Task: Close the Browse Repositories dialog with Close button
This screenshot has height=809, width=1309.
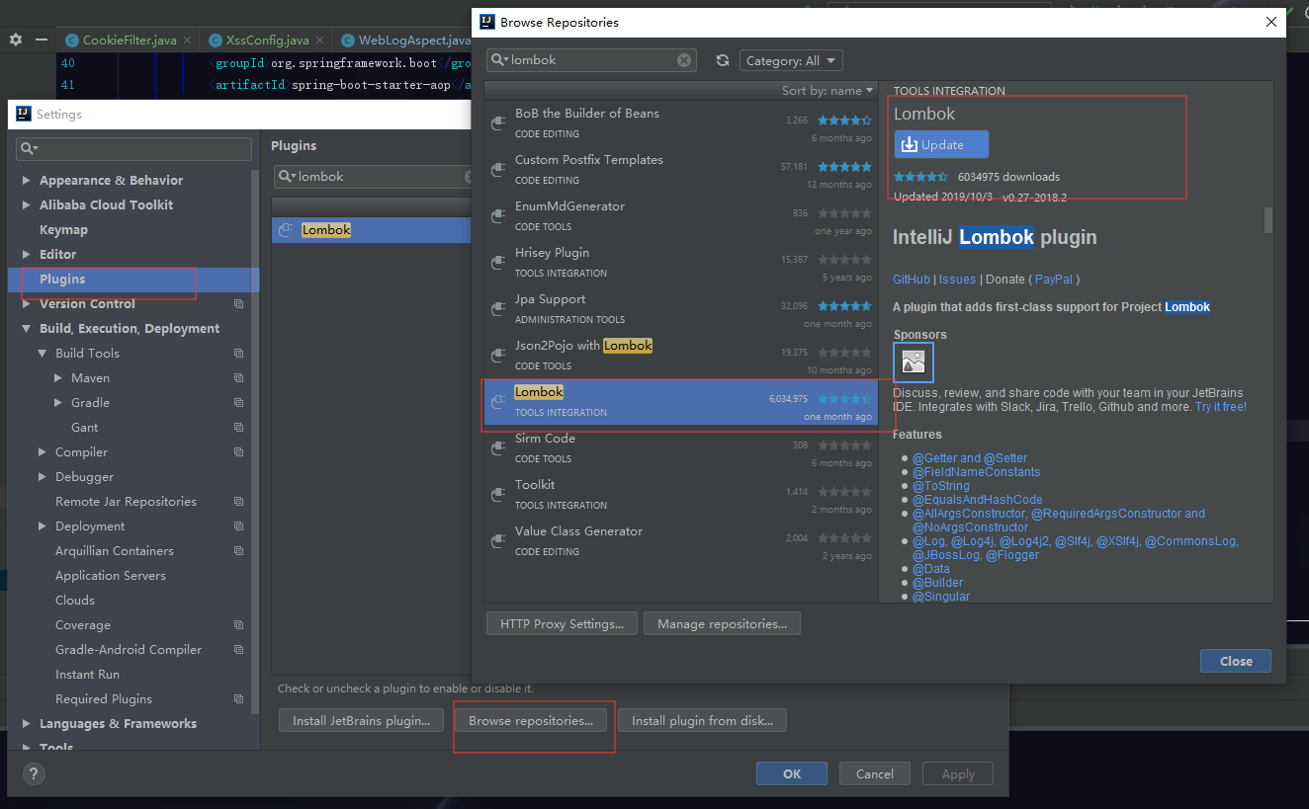Action: click(x=1236, y=662)
